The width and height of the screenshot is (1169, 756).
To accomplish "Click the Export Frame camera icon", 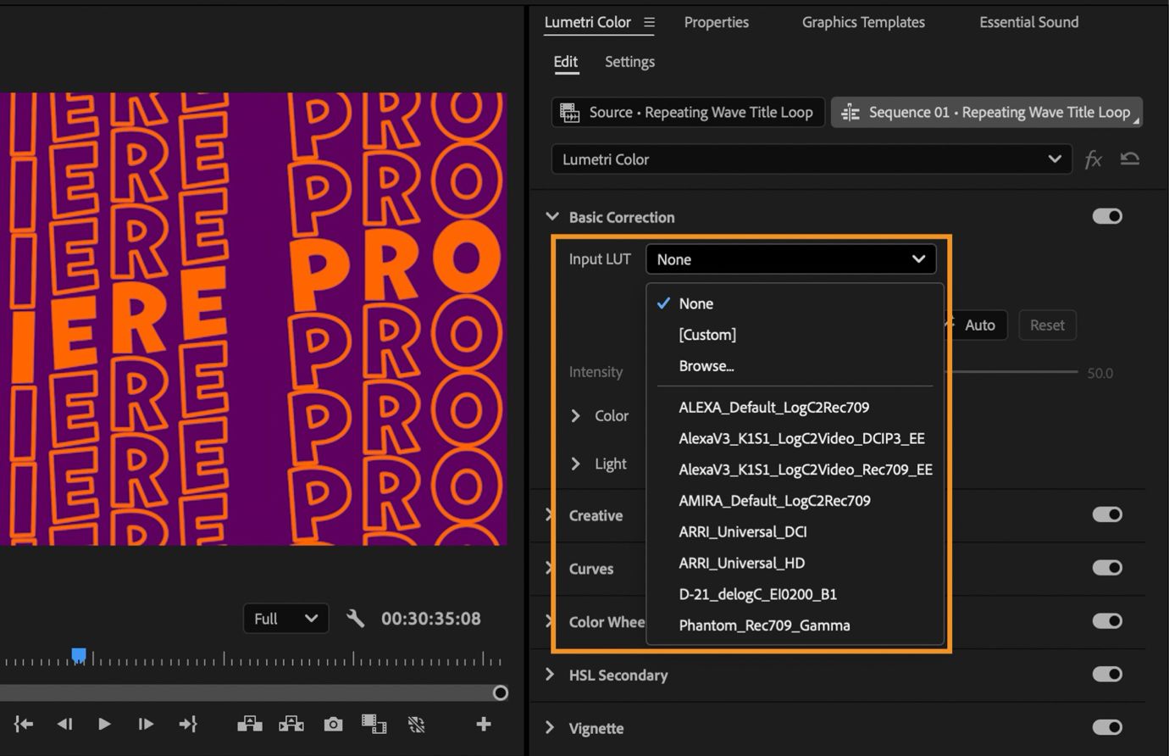I will pos(333,724).
